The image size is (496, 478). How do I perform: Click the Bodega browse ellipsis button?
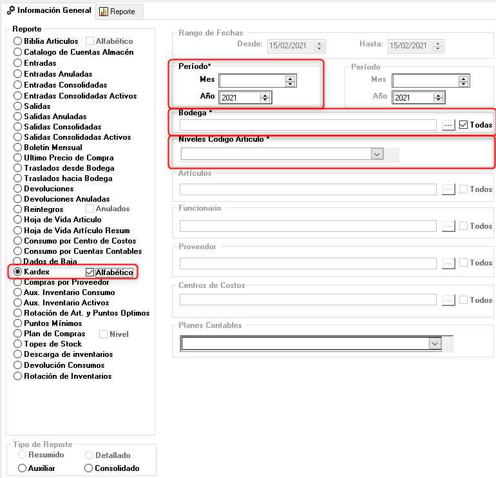(449, 125)
